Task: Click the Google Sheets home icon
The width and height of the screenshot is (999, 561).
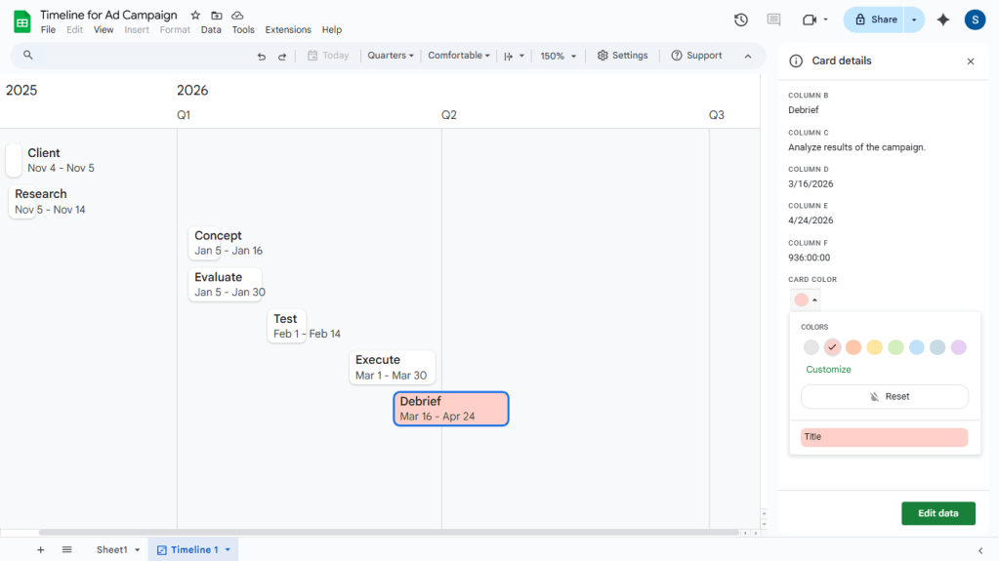Action: pyautogui.click(x=22, y=21)
